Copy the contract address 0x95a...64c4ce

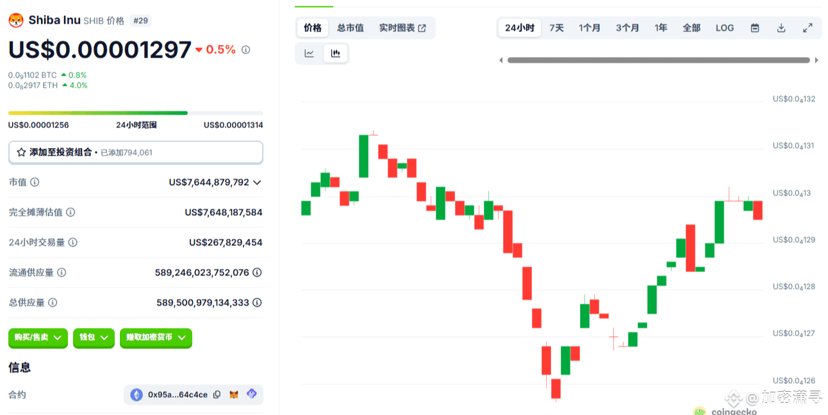[x=217, y=395]
